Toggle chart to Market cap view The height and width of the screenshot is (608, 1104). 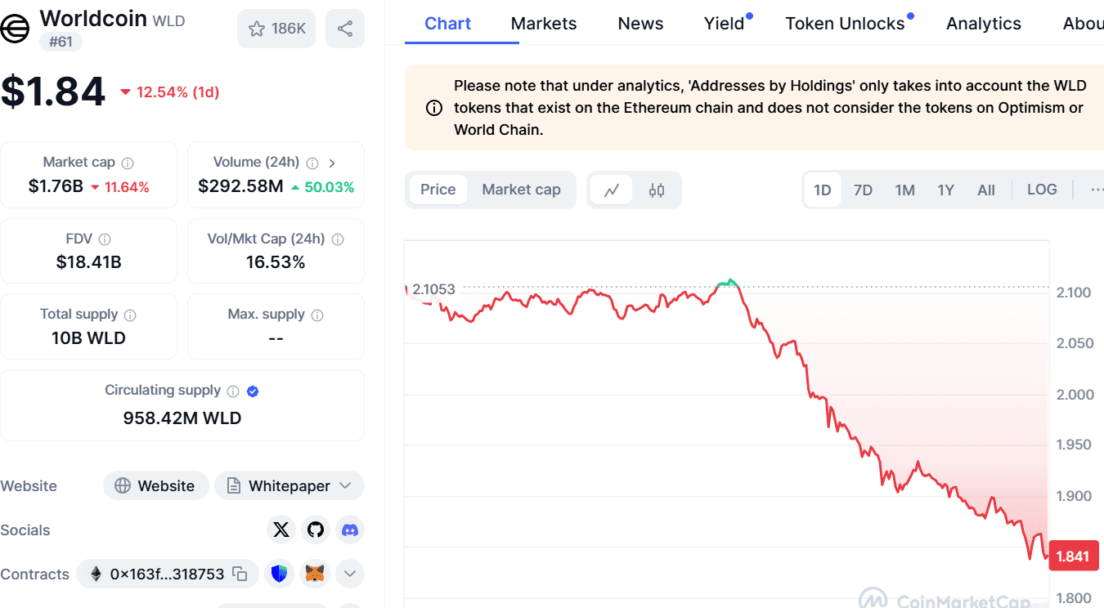521,189
